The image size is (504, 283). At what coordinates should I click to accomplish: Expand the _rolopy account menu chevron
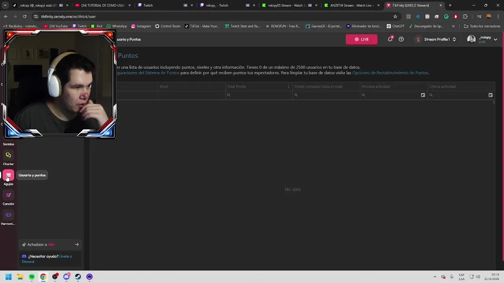coord(495,39)
